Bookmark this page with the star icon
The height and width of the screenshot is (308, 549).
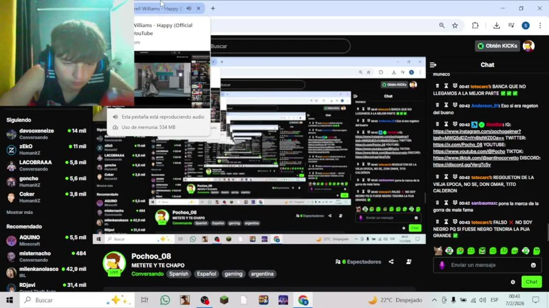455,26
